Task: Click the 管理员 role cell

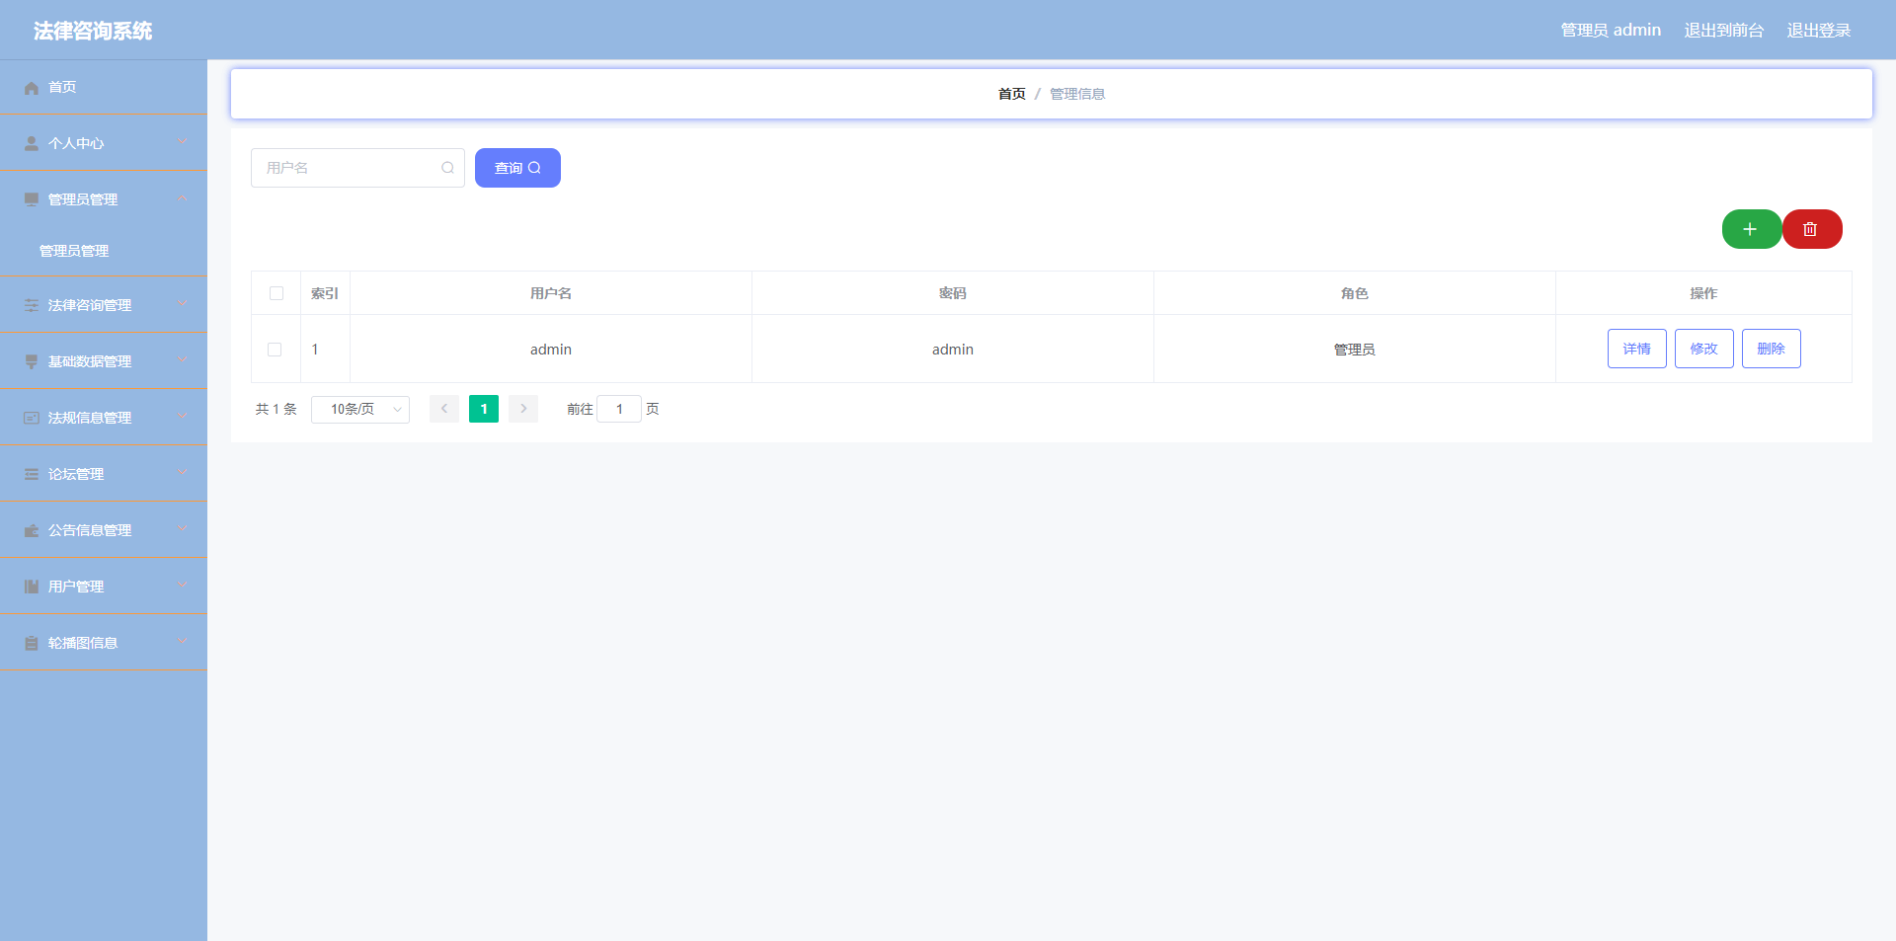Action: click(x=1355, y=350)
